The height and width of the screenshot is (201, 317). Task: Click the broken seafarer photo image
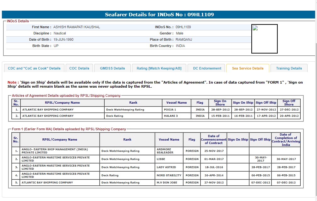point(265,39)
